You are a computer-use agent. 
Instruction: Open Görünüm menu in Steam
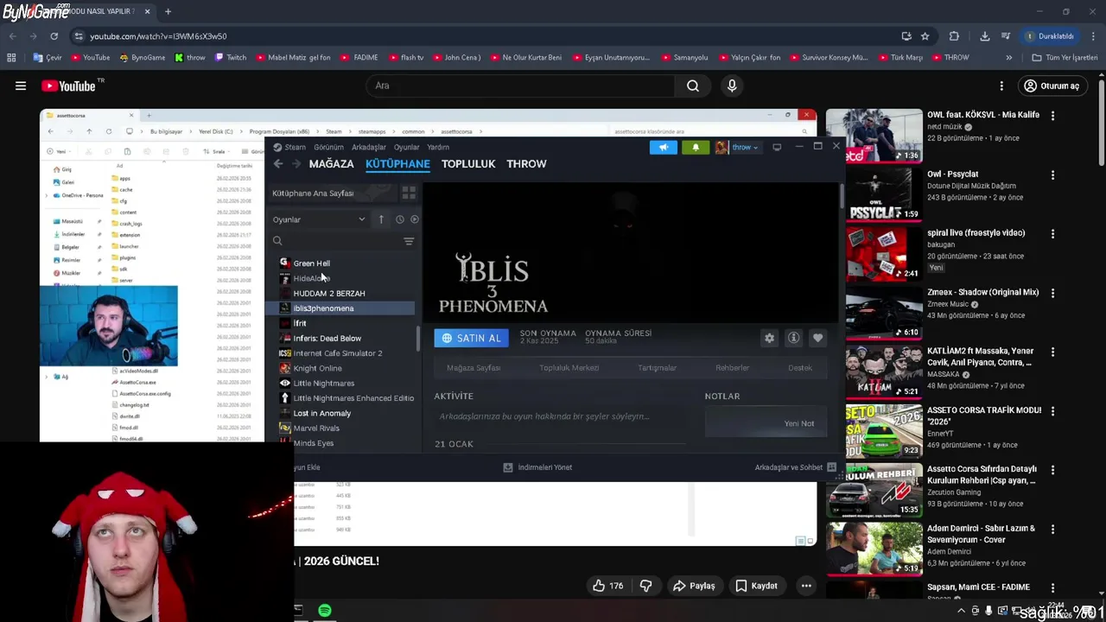coord(329,147)
